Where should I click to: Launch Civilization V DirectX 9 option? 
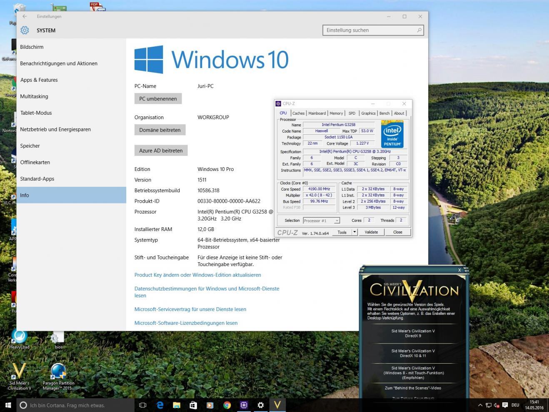click(413, 333)
